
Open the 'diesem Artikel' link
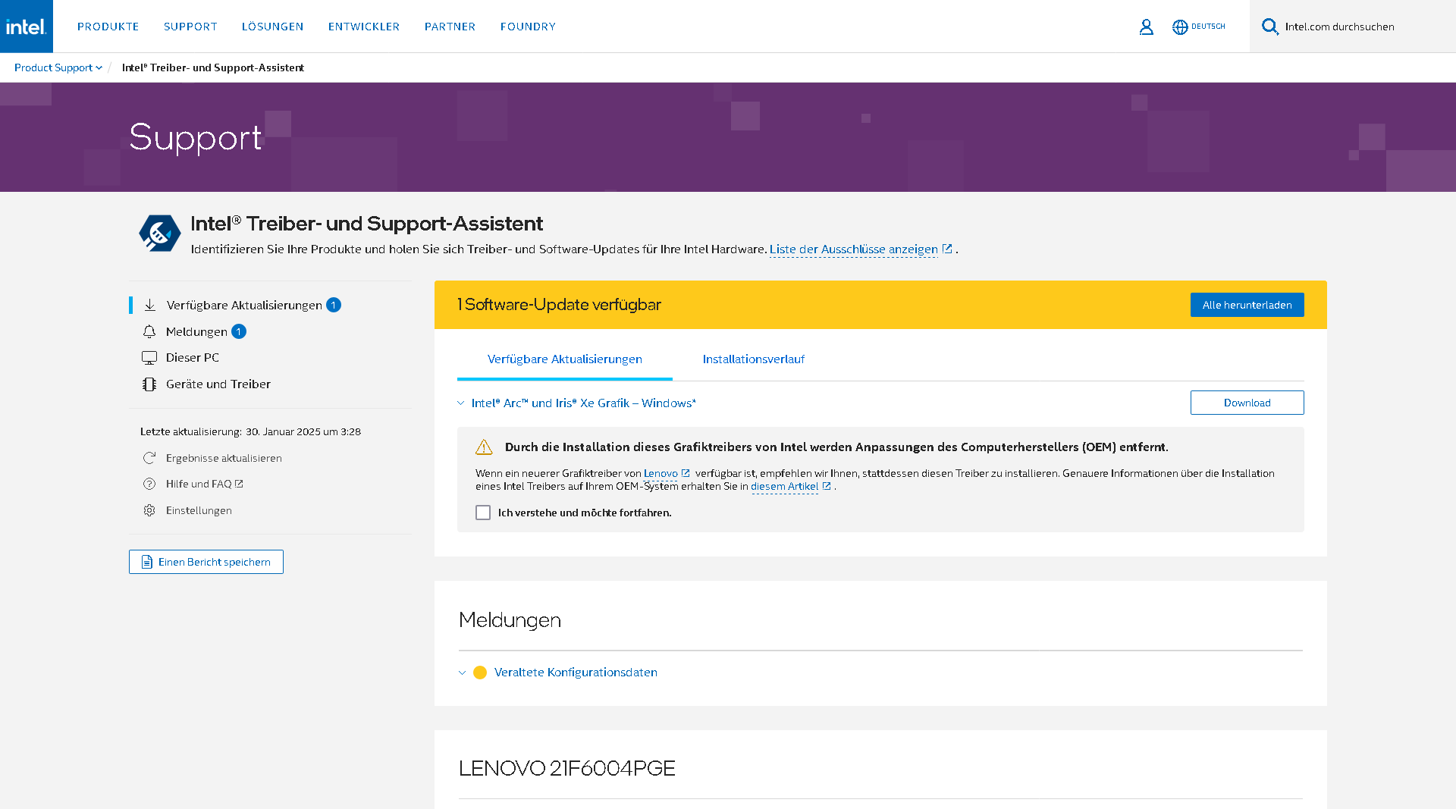click(785, 486)
